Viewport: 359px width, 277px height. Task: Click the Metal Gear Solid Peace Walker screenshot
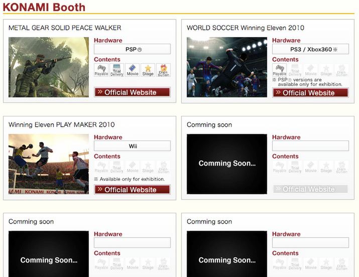click(x=49, y=67)
